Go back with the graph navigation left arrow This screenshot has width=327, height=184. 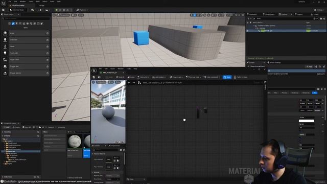pos(129,83)
